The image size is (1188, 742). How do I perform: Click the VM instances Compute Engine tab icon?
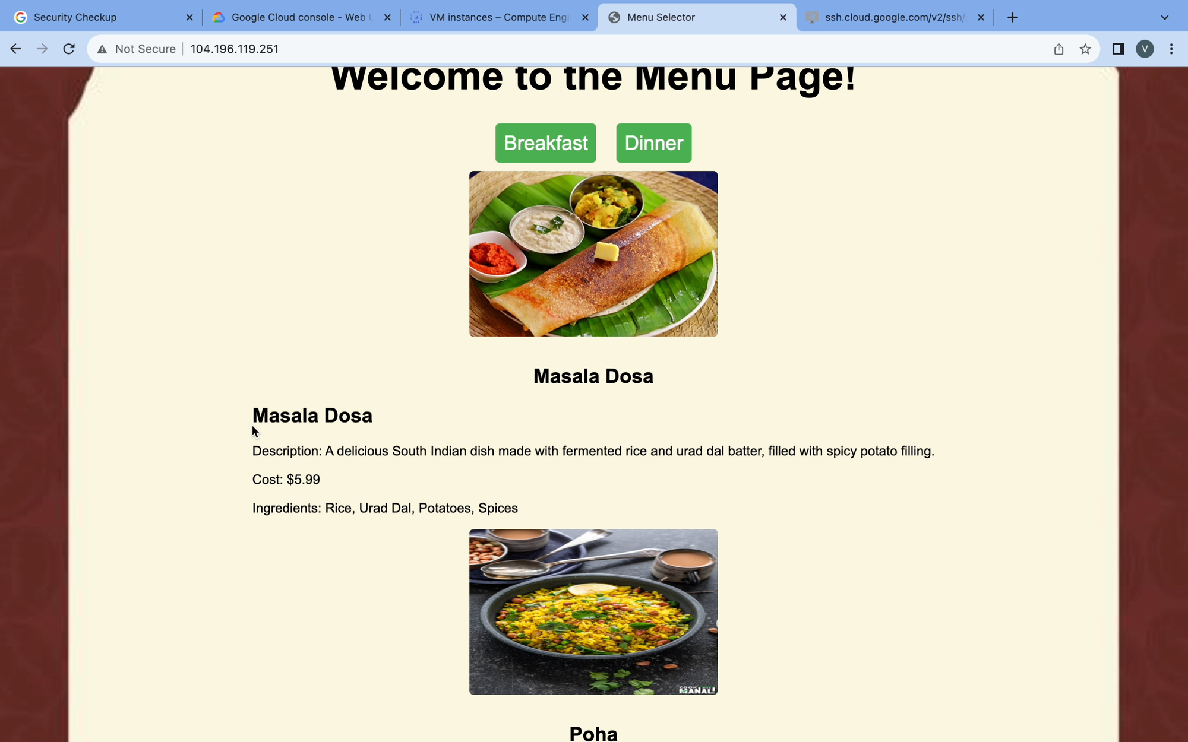click(416, 17)
